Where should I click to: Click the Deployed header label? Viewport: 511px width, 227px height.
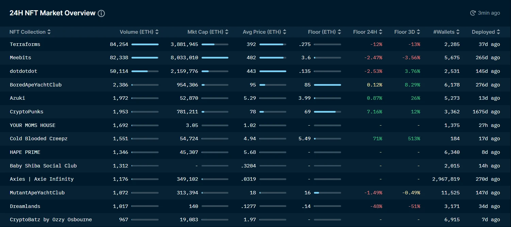(x=483, y=32)
